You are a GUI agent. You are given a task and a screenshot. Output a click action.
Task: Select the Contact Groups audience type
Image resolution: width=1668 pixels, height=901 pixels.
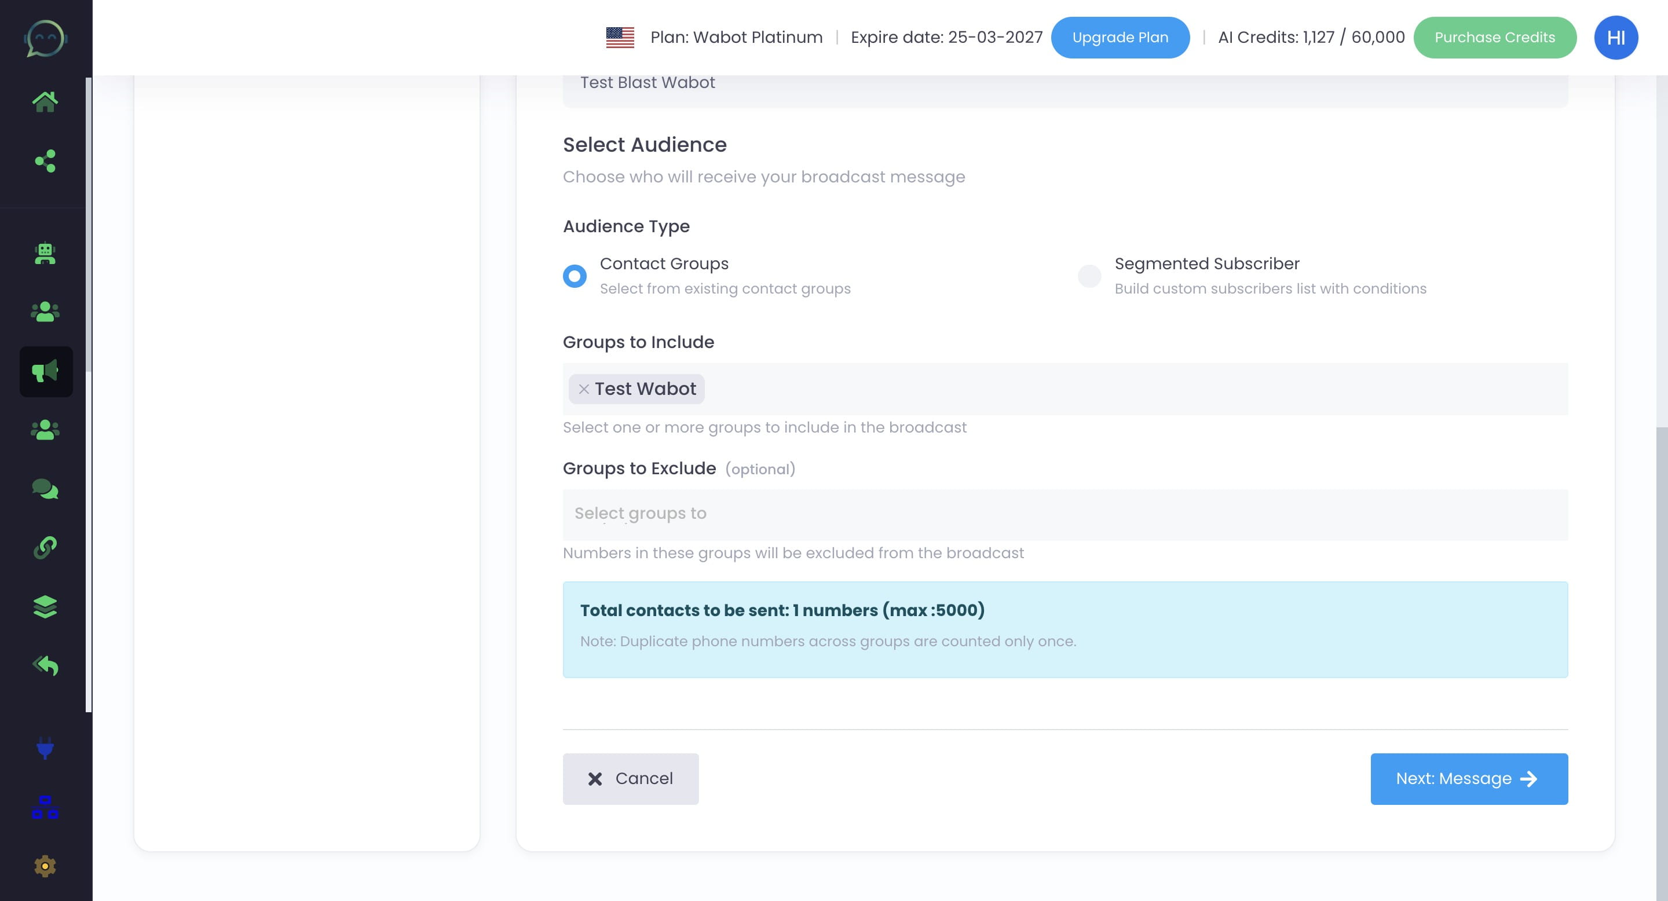(574, 276)
